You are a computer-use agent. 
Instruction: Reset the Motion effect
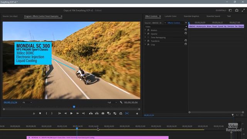click(186, 29)
